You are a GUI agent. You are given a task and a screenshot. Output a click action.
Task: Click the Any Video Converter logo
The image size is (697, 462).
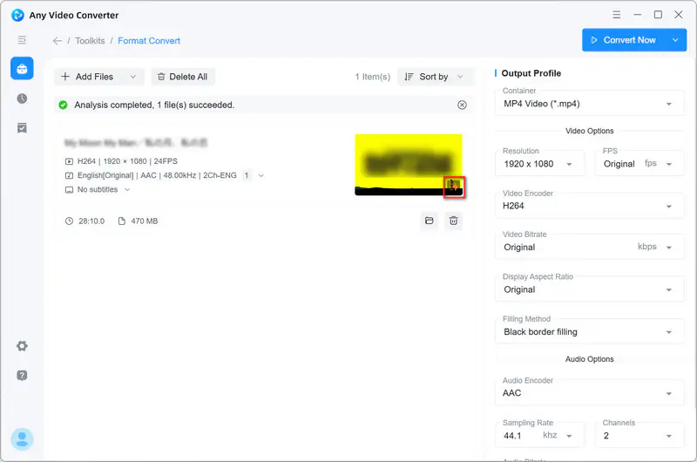coord(17,15)
